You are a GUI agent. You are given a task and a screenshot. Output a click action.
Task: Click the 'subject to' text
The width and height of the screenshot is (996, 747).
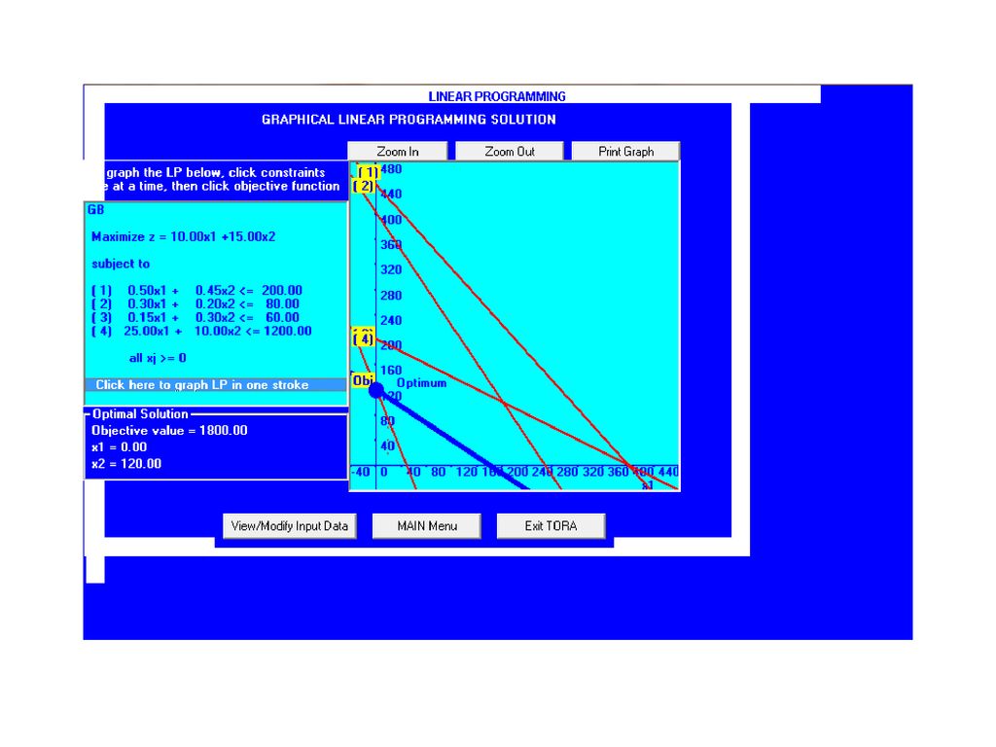(121, 264)
